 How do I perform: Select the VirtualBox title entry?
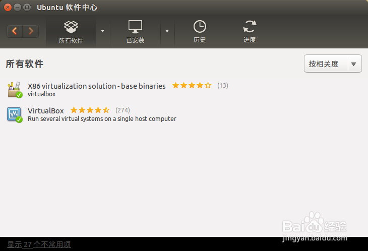(46, 111)
